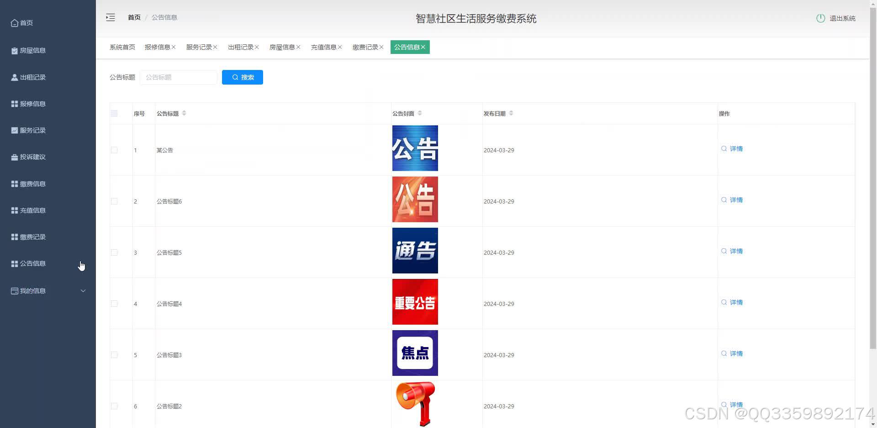This screenshot has width=877, height=428.
Task: Click magnifier icon for 某公告 details
Action: (724, 149)
